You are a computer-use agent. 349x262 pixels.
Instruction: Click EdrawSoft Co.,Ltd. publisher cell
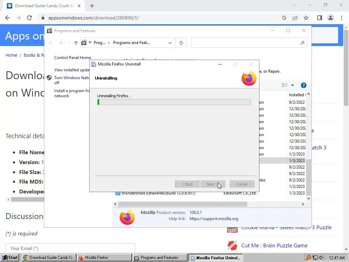point(240,193)
